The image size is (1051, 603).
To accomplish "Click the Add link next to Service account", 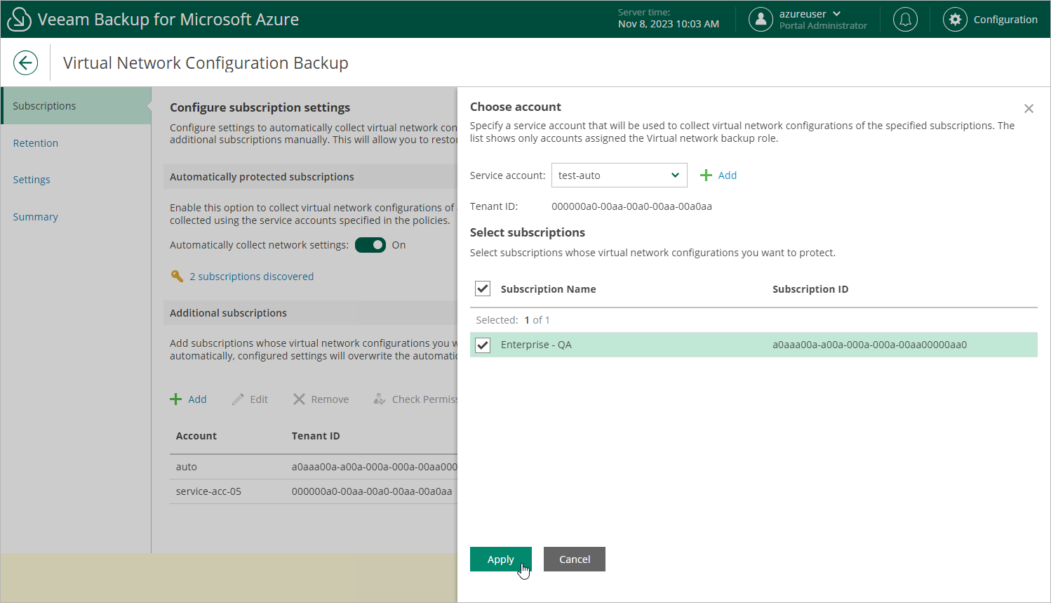I will (x=727, y=175).
